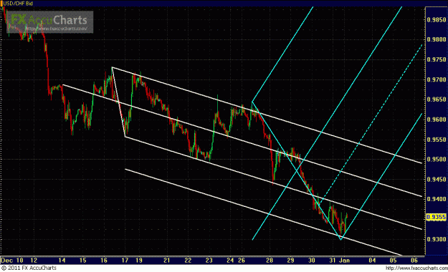The image size is (448, 272).
Task: Click the Jan label on time axis
Action: [x=344, y=261]
